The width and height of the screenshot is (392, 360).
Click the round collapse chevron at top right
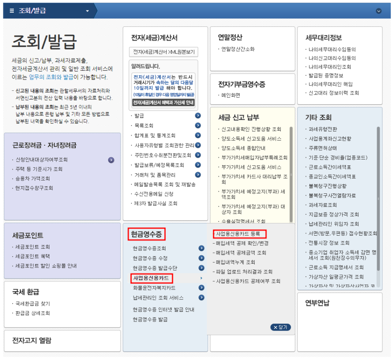[x=379, y=11]
